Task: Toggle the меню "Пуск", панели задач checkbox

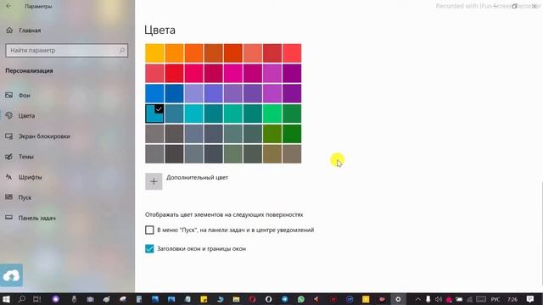Action: (149, 230)
